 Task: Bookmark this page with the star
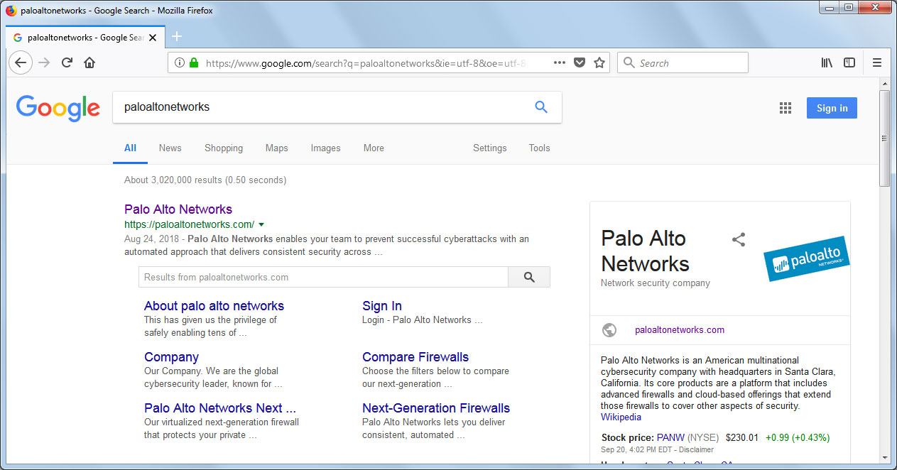point(599,62)
